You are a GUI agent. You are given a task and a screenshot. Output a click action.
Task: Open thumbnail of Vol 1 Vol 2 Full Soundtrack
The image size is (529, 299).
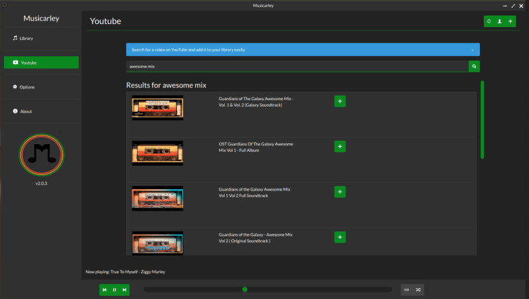pos(158,198)
